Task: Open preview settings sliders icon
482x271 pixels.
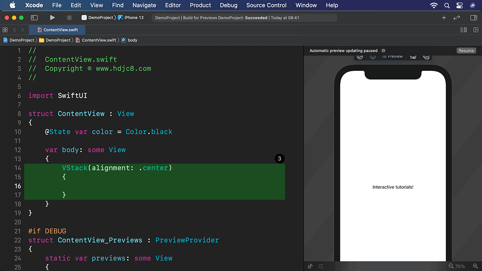Action: 320,266
